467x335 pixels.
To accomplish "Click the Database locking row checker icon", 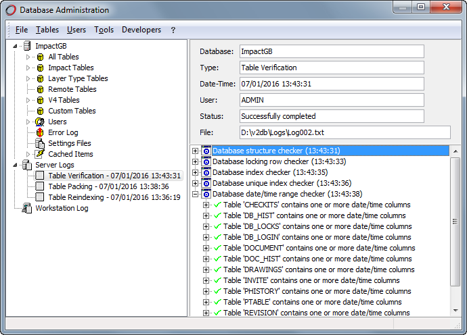I will (x=206, y=161).
